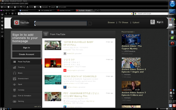Screen dimensions: 176x110
Task: Open Bookmarks panel star in sidebar
Action: [x=2, y=15]
